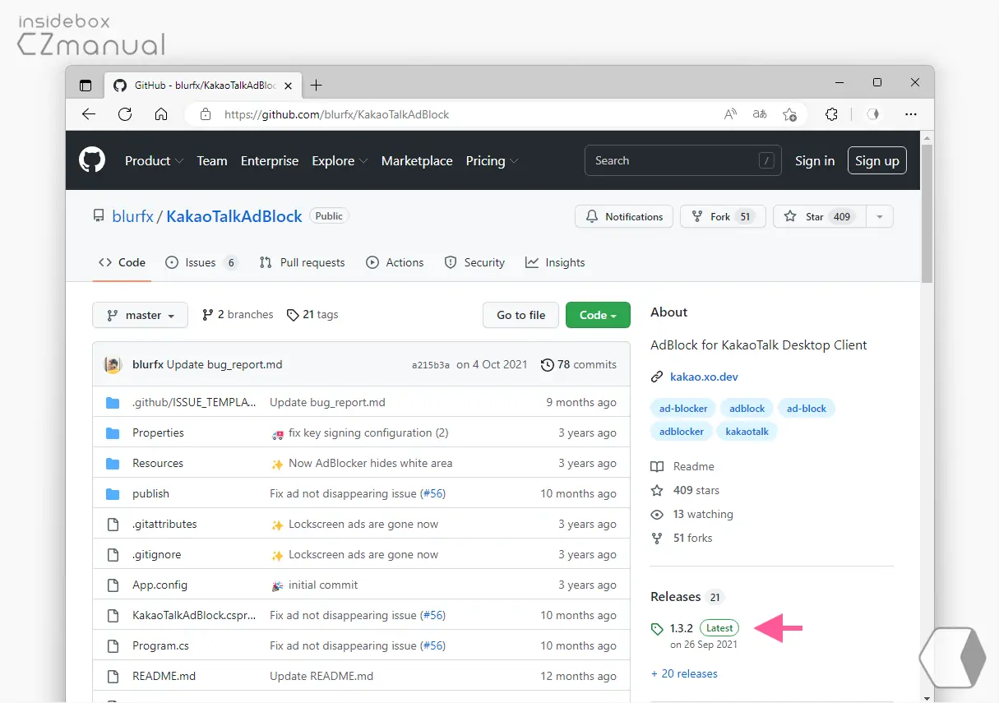Click the Sign up button

[877, 161]
